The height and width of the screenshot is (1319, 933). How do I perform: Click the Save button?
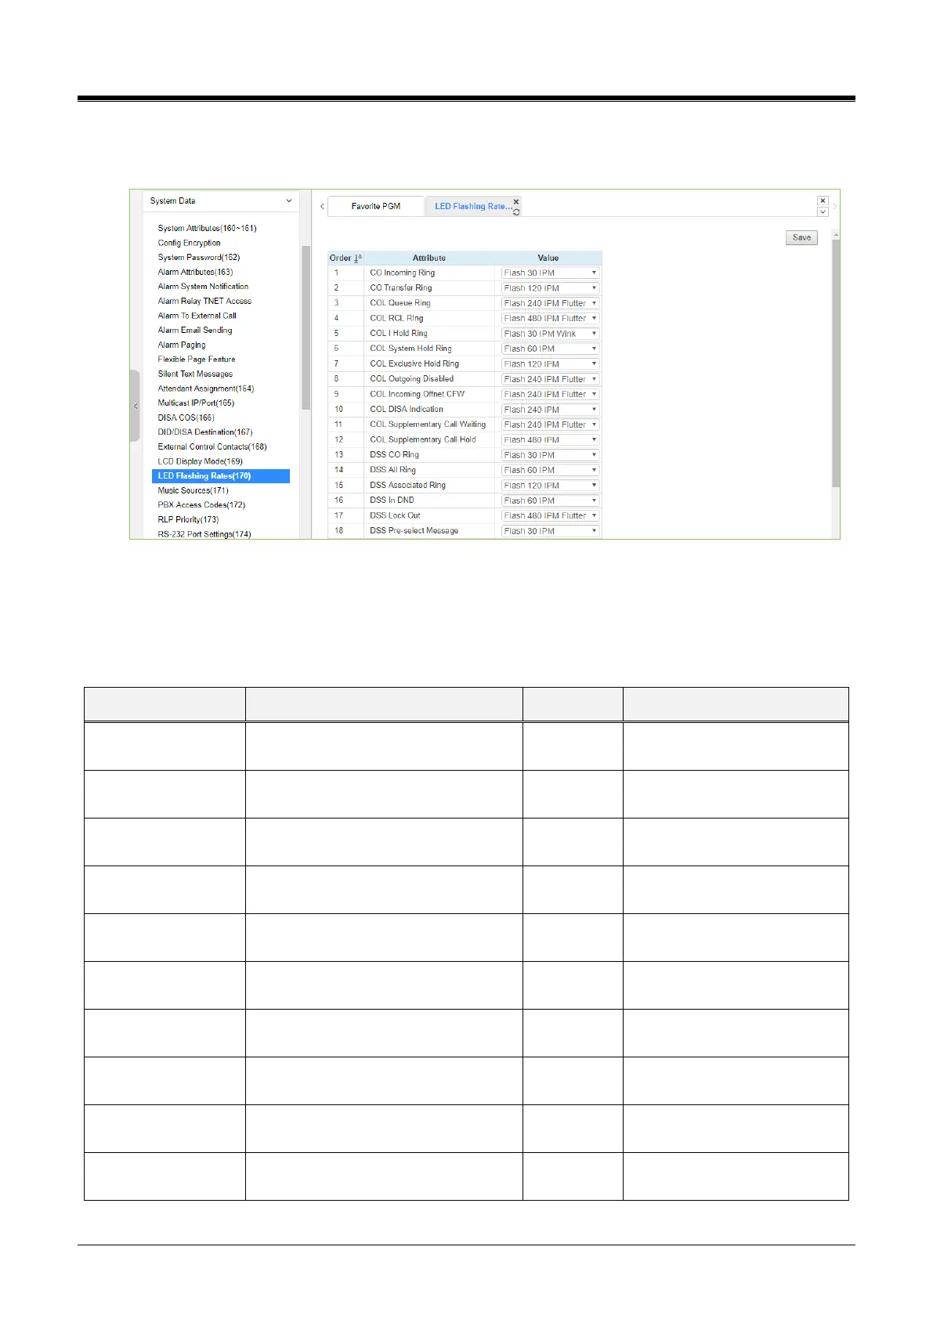(801, 237)
